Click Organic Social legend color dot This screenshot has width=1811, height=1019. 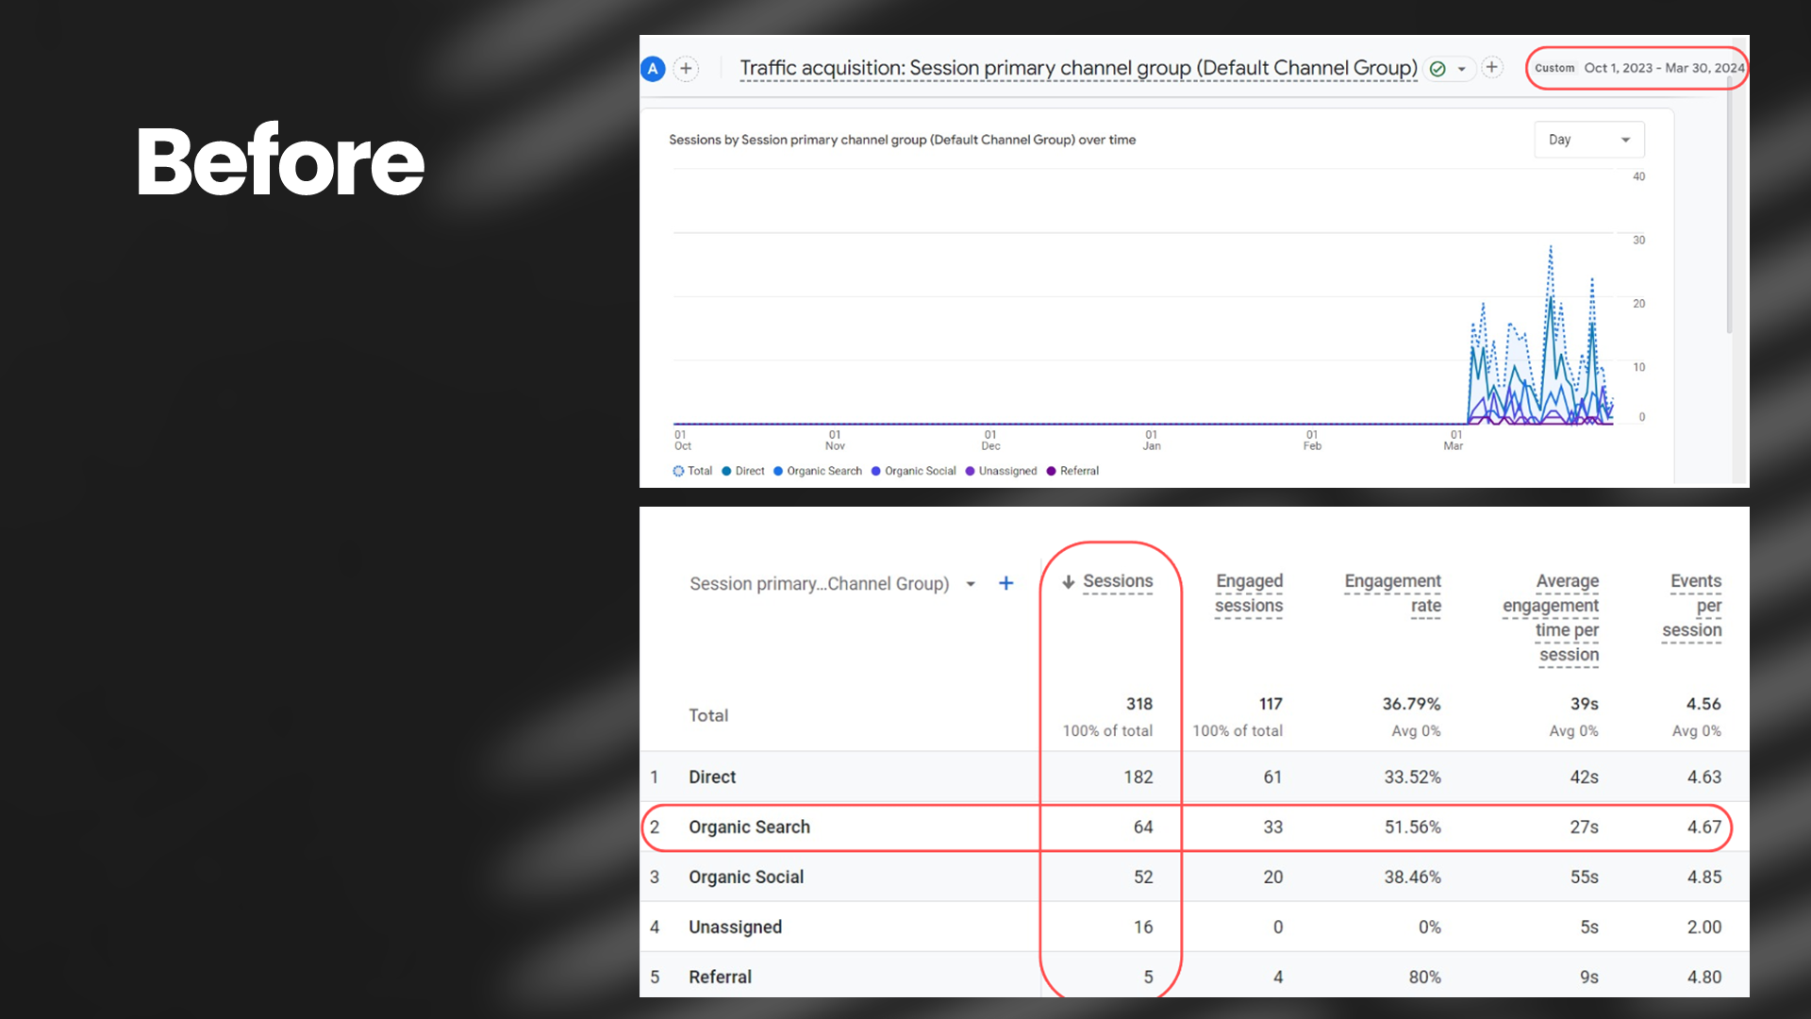(876, 471)
